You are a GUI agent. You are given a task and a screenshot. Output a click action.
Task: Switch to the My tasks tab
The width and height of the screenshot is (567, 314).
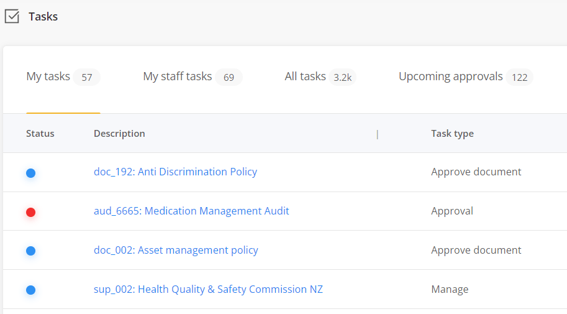pyautogui.click(x=48, y=76)
